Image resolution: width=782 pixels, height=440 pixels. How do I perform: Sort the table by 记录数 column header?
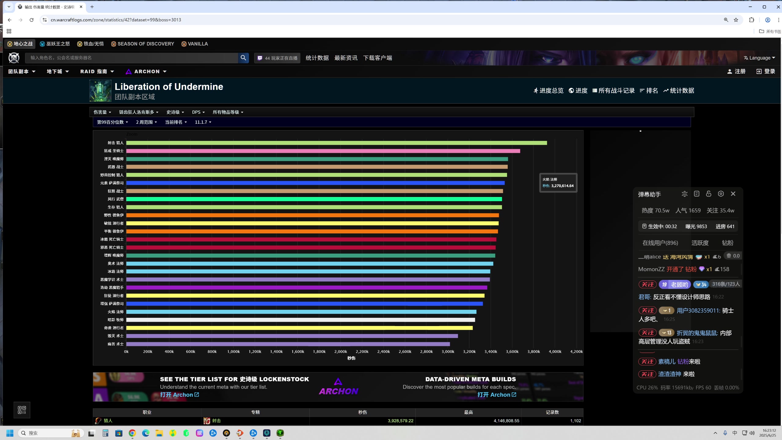552,412
